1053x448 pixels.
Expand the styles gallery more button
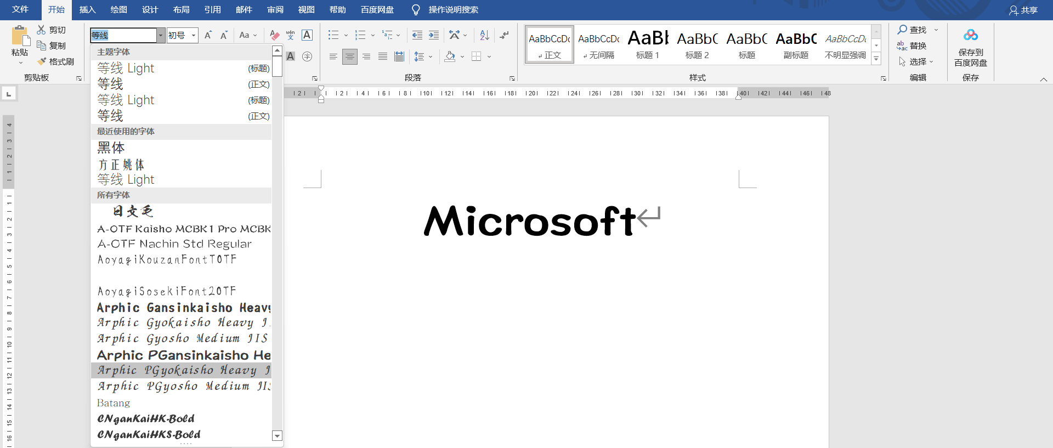tap(876, 59)
